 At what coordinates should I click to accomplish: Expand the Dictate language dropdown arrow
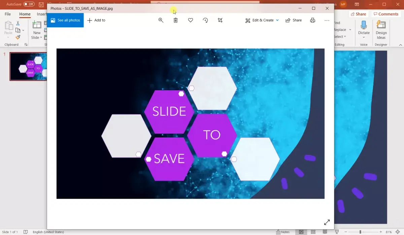click(x=364, y=37)
